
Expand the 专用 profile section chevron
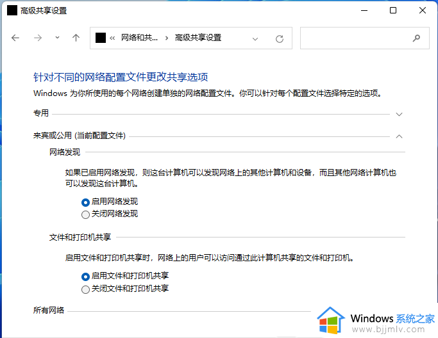pyautogui.click(x=399, y=115)
